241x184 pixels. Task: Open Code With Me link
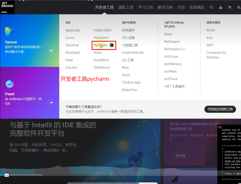(x=133, y=52)
